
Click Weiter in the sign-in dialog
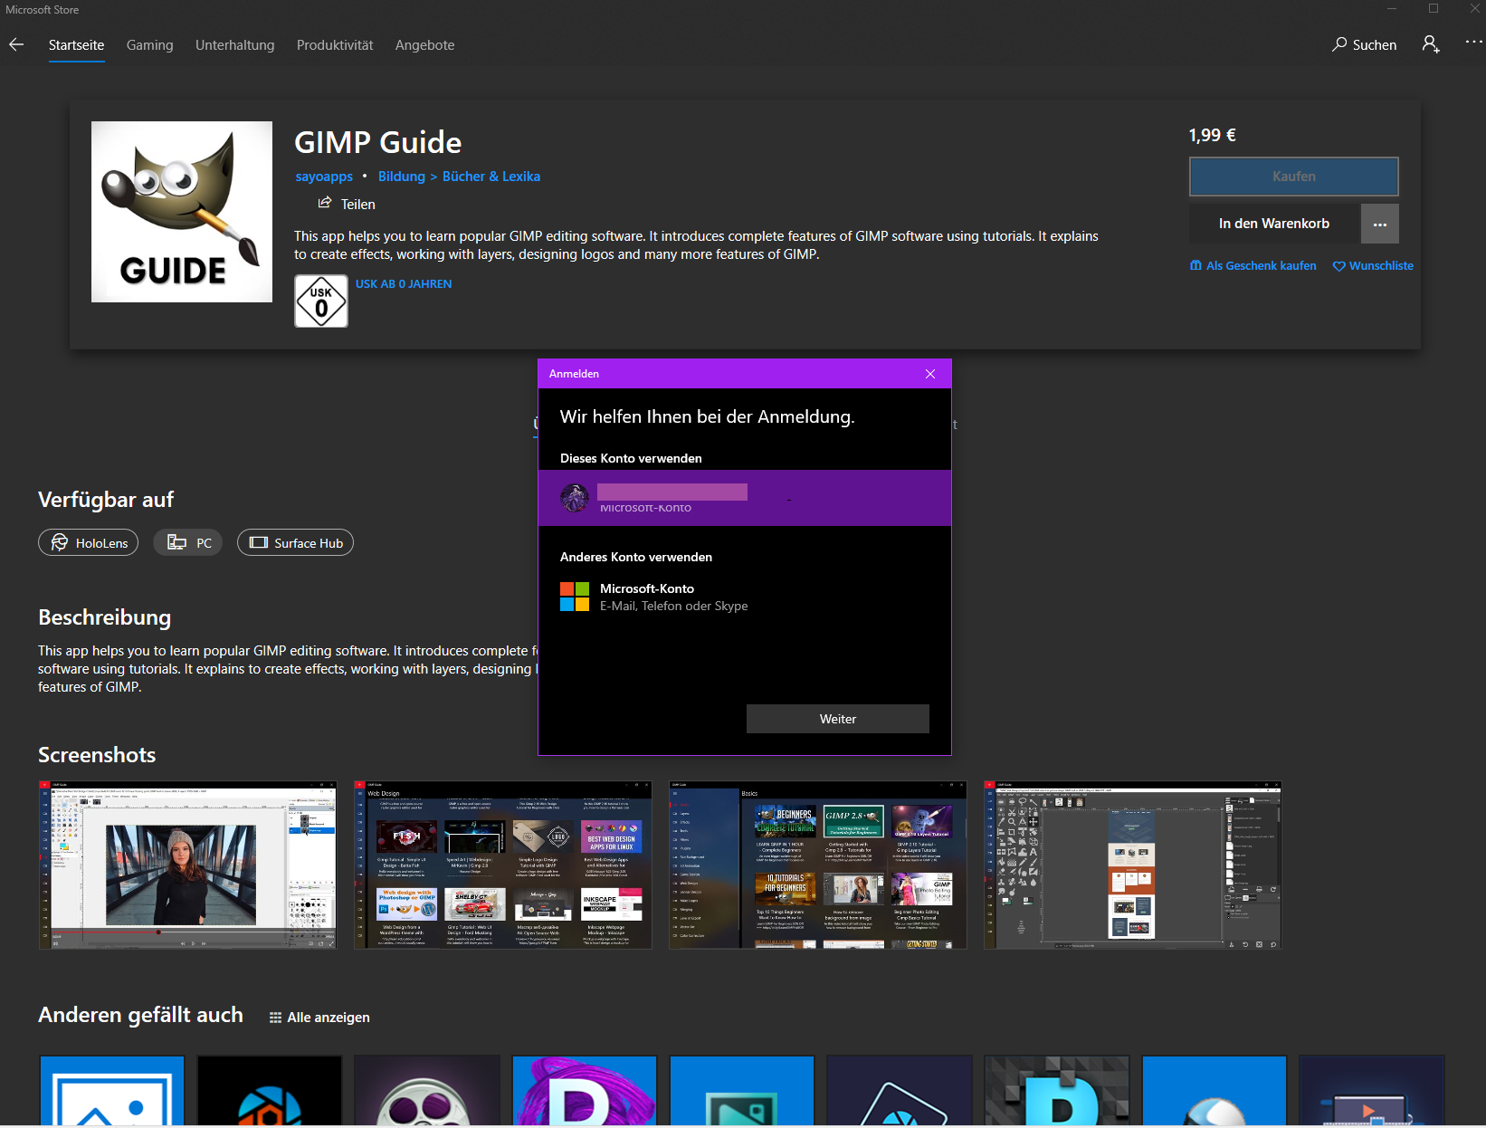tap(838, 719)
